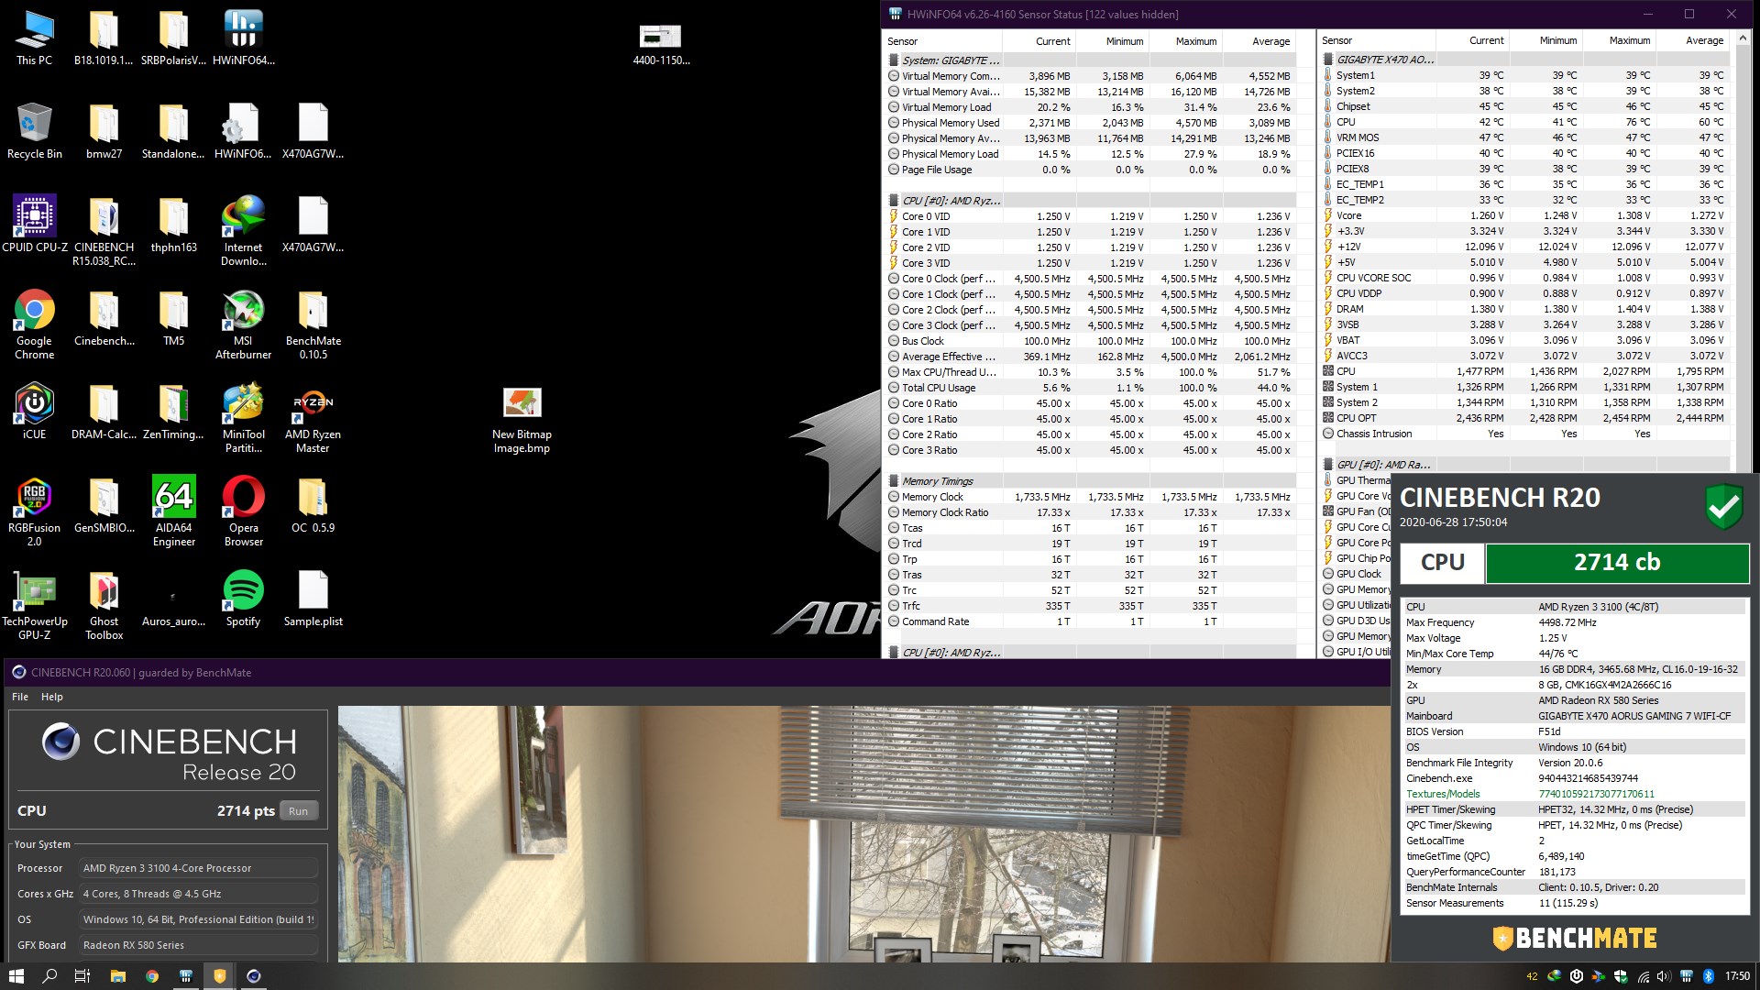Screen dimensions: 1760x990
Task: Open New Bitmap Image.bmp file
Action: point(522,419)
